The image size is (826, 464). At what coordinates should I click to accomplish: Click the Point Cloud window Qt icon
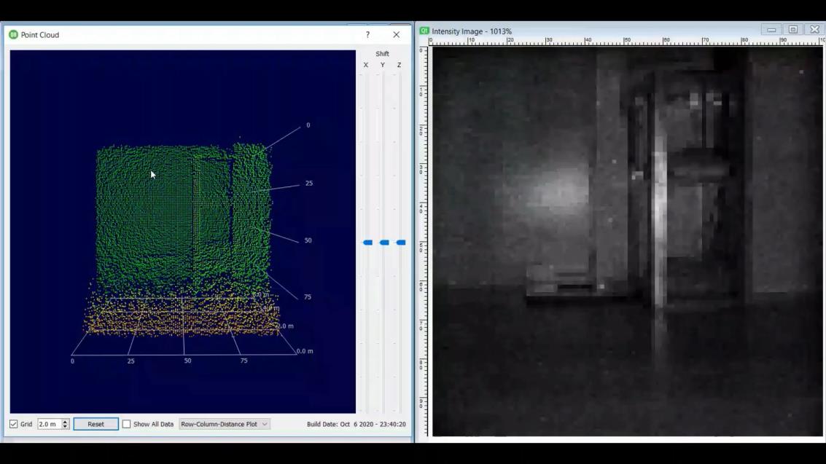(13, 35)
